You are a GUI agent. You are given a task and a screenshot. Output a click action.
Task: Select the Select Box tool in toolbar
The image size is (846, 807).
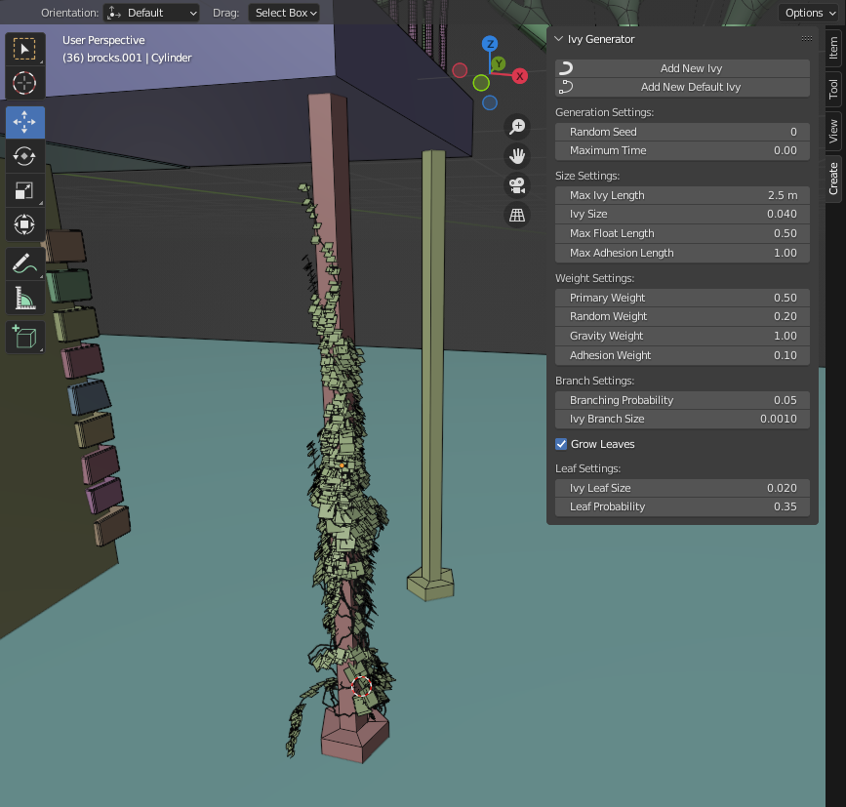pyautogui.click(x=24, y=49)
